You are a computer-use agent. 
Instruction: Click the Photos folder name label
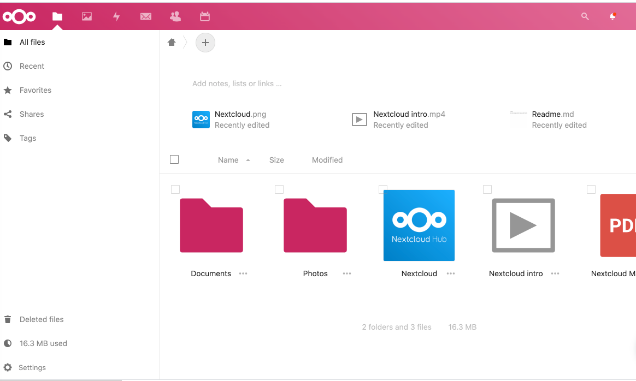click(x=315, y=273)
